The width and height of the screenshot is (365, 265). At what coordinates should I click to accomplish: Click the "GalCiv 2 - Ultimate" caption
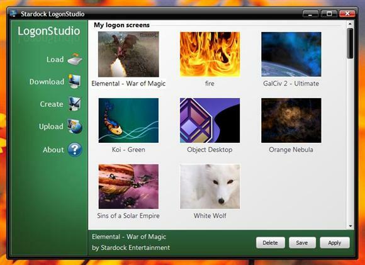point(291,83)
